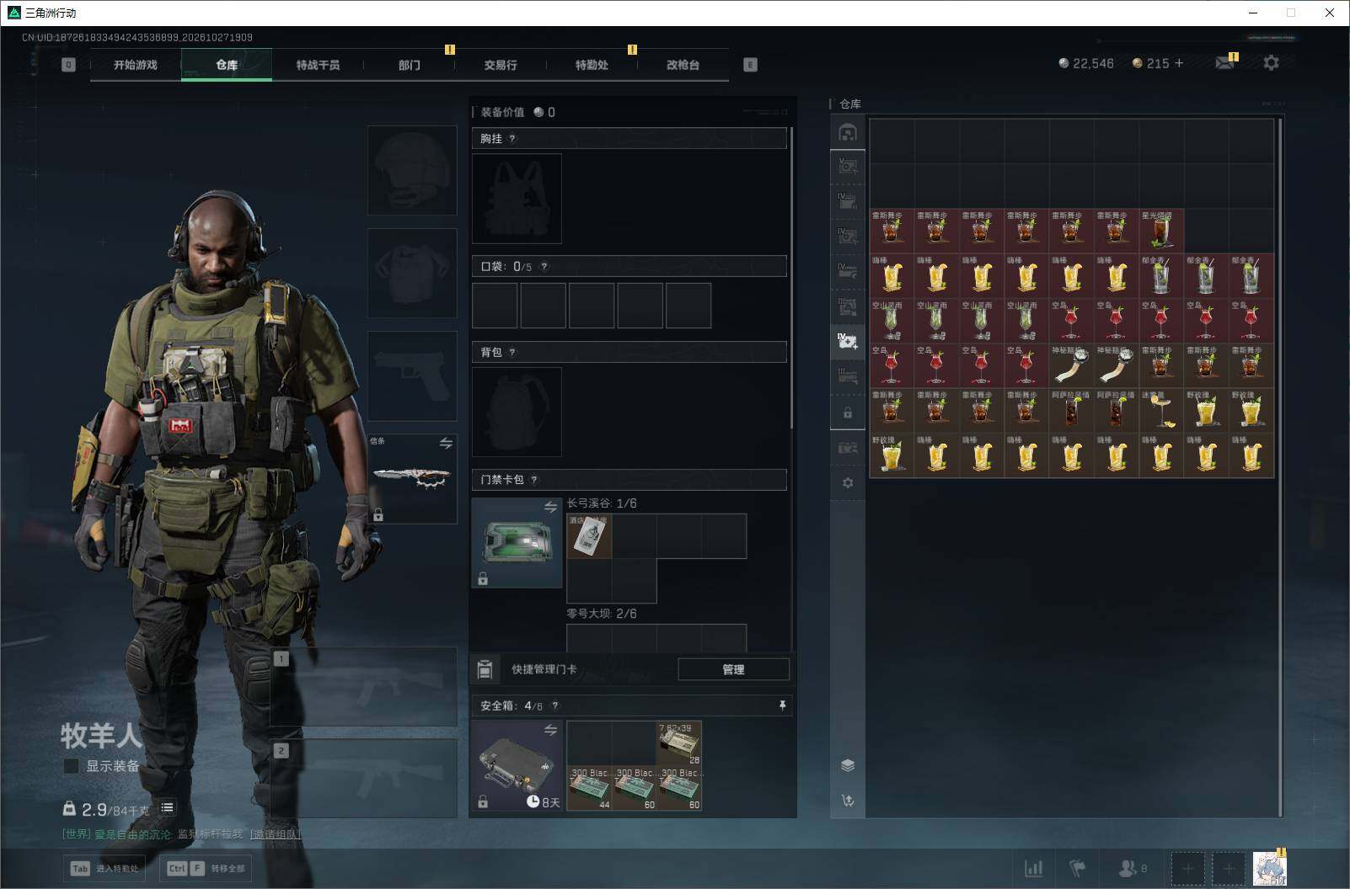The height and width of the screenshot is (889, 1350).
Task: Show help for 胸挂 question mark
Action: 512,139
